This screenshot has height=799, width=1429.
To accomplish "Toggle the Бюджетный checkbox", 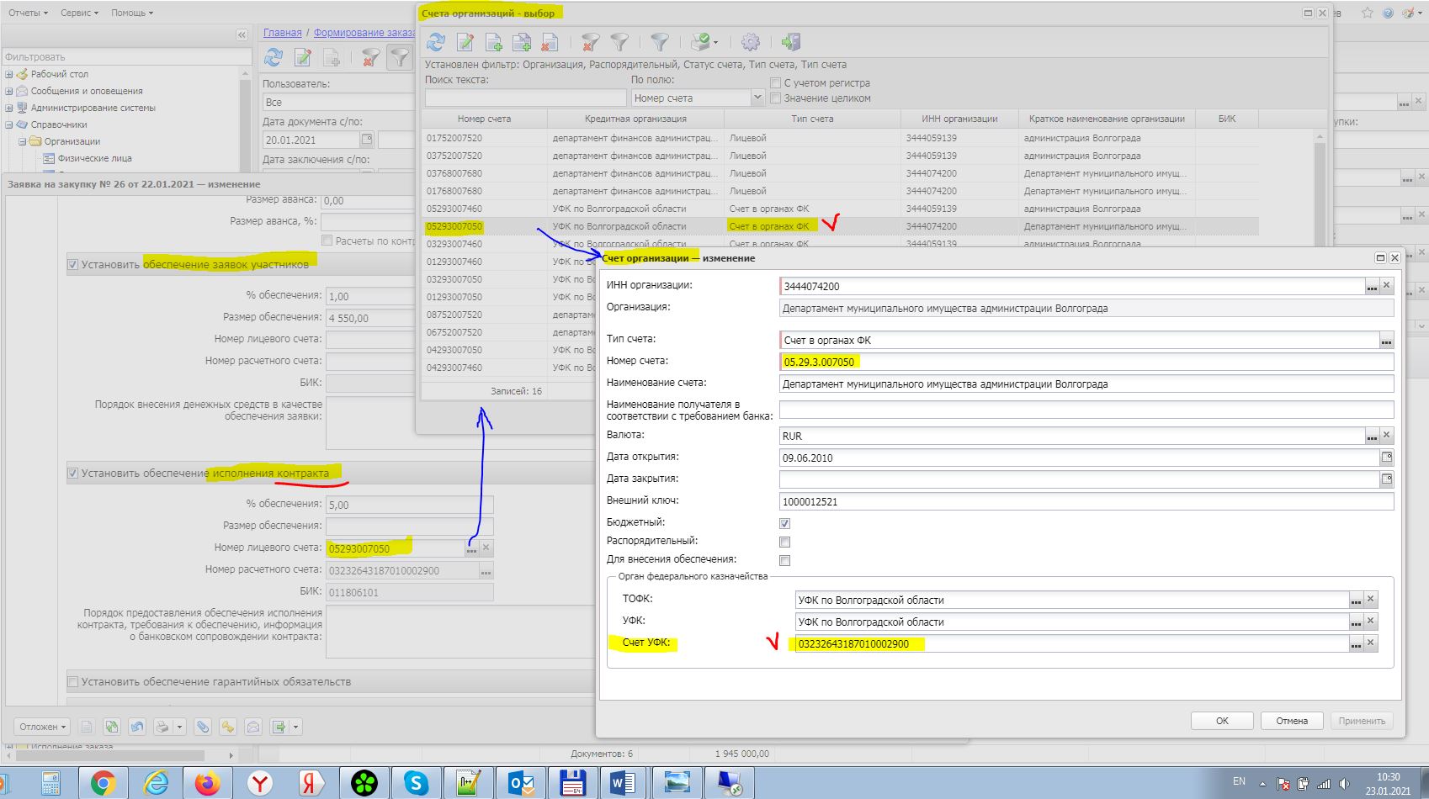I will (784, 523).
